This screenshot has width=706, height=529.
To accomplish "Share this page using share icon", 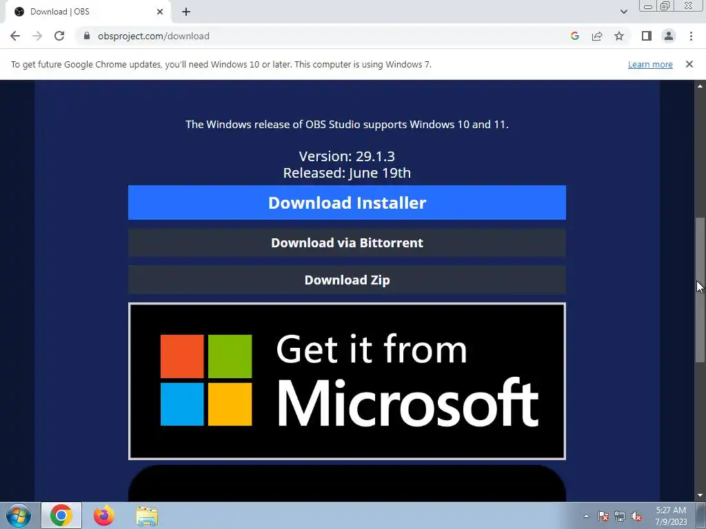I will pyautogui.click(x=597, y=36).
